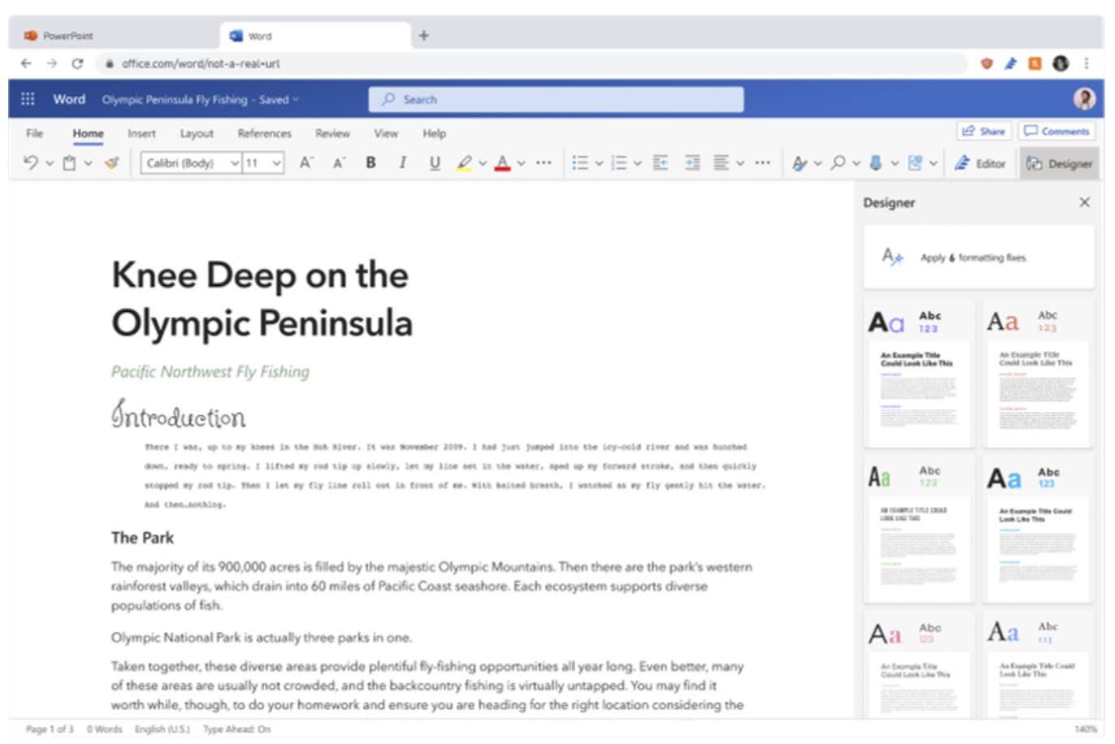Viewport: 1115px width, 744px height.
Task: Open the References tab
Action: (264, 133)
